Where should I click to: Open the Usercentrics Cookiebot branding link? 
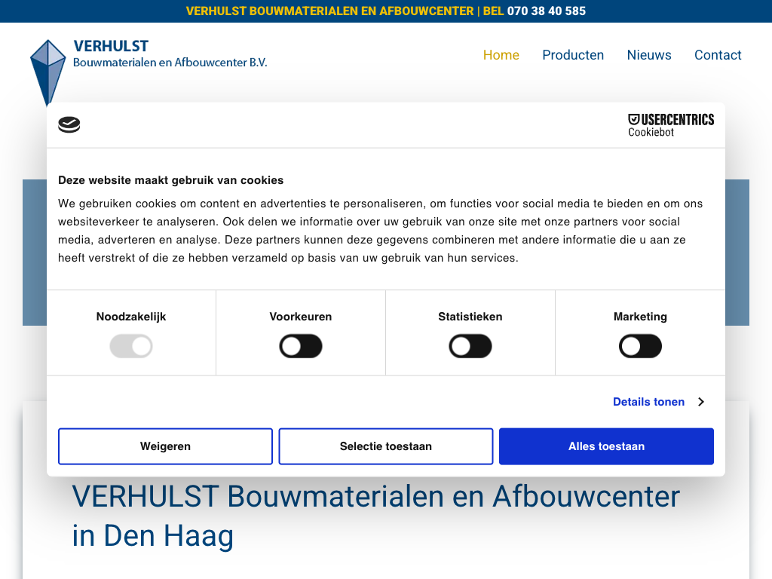pyautogui.click(x=670, y=125)
